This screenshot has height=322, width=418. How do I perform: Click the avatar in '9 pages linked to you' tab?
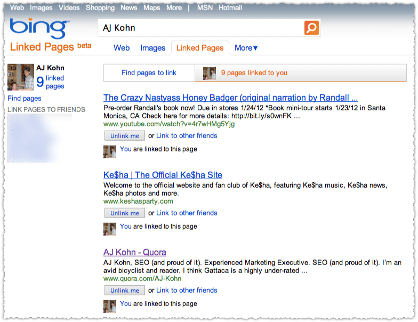click(x=209, y=74)
